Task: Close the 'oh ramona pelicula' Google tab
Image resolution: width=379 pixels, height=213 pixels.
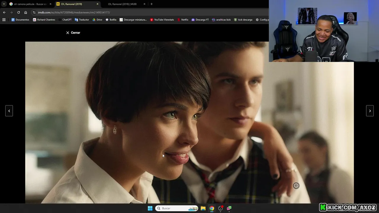Action: (50, 4)
